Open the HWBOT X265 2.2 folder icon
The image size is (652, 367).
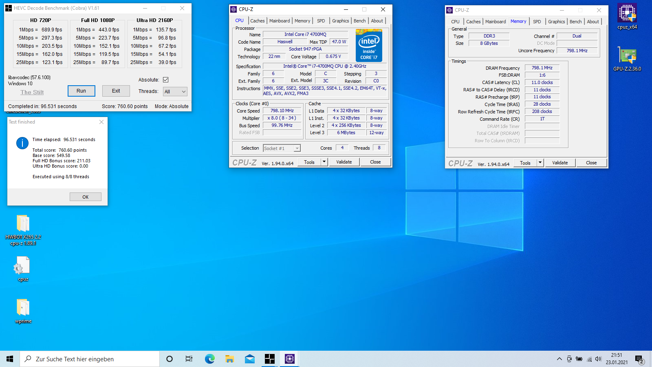click(x=23, y=230)
